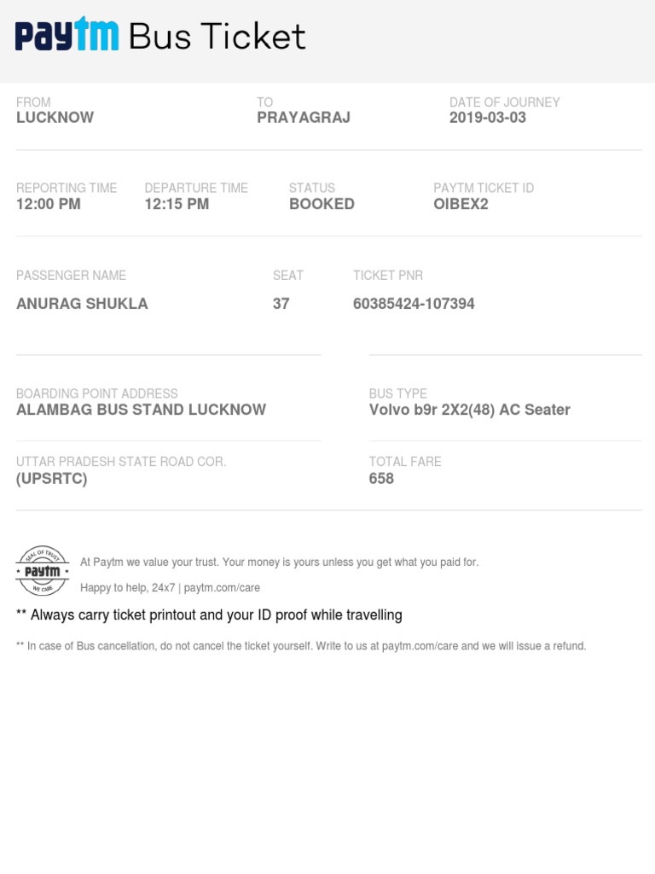The height and width of the screenshot is (874, 655).
Task: Click the BOOKED status value
Action: (322, 204)
